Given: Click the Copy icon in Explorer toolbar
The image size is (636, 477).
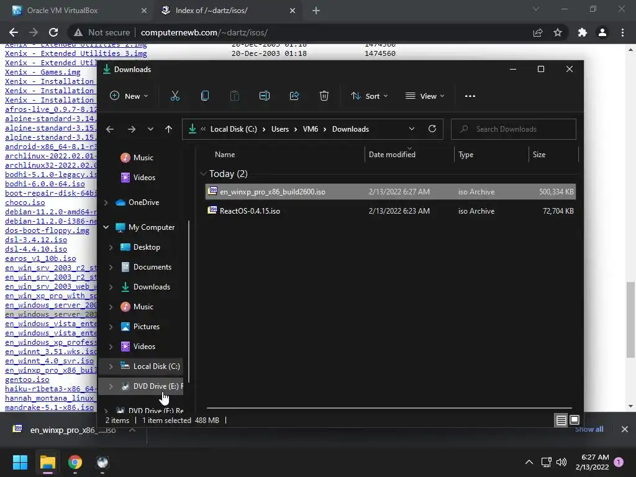Looking at the screenshot, I should 205,96.
